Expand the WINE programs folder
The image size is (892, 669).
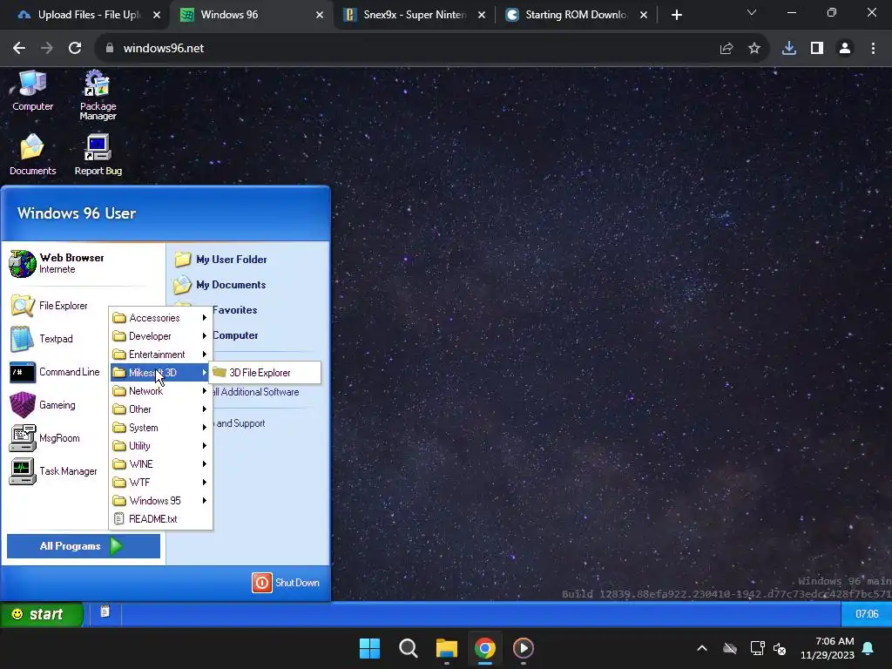click(161, 464)
